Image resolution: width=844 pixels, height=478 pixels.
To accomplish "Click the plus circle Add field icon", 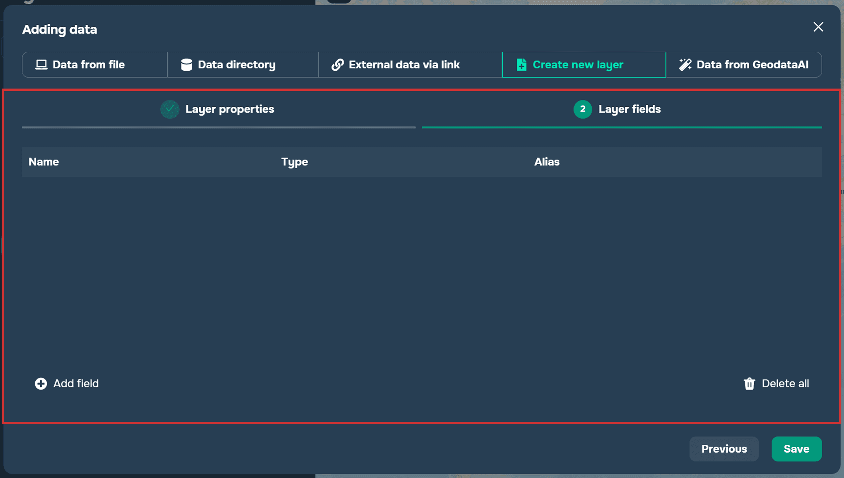I will 41,384.
